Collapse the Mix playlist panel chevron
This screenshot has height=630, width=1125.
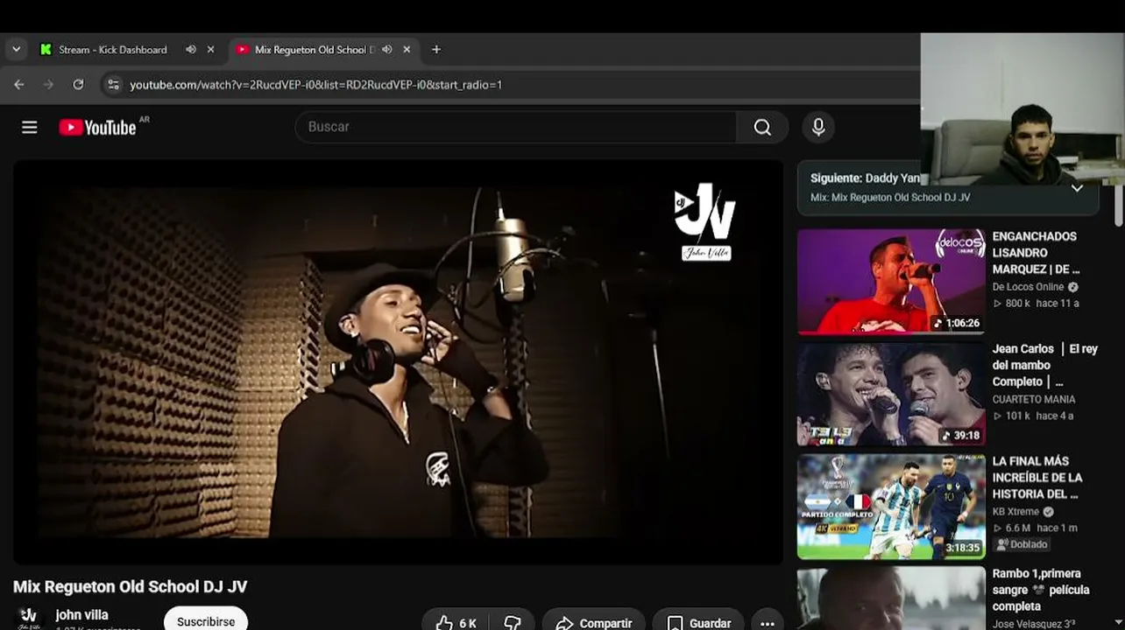[1077, 187]
